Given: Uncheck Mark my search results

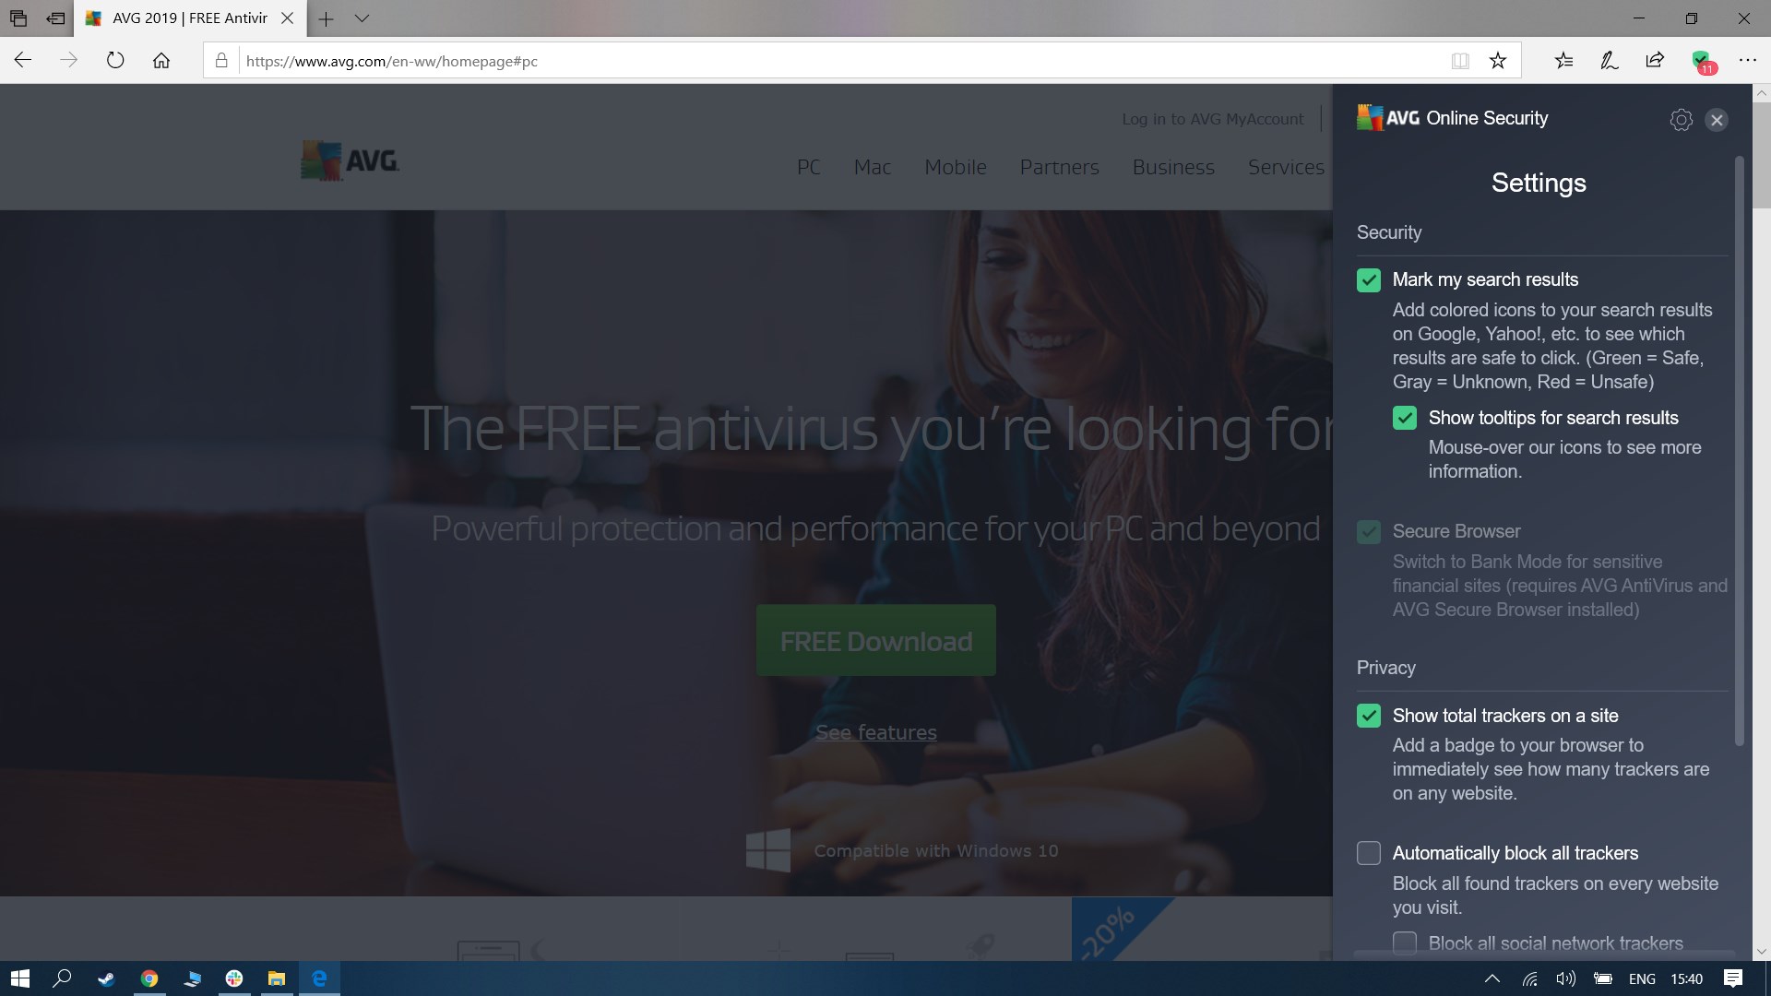Looking at the screenshot, I should pos(1369,280).
